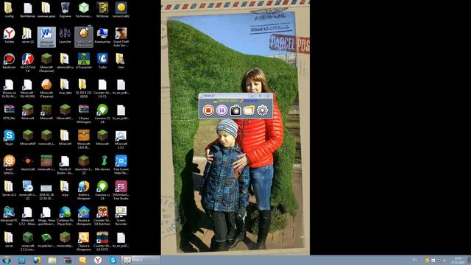Open the config folder on the desktop
471x265 pixels.
coord(9,10)
